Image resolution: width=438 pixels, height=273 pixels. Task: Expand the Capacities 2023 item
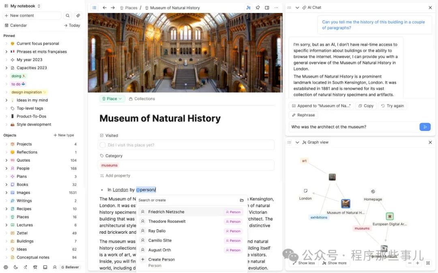coord(6,68)
